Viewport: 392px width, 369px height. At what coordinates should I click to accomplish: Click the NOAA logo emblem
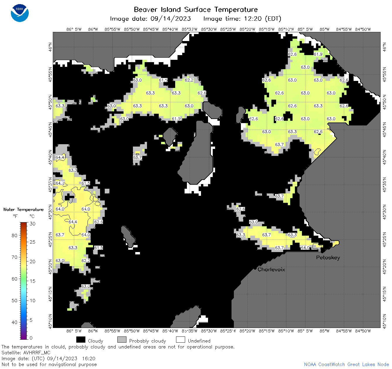point(20,13)
